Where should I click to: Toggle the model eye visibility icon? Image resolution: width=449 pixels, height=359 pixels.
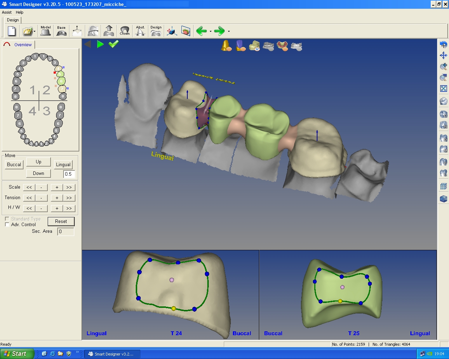255,46
